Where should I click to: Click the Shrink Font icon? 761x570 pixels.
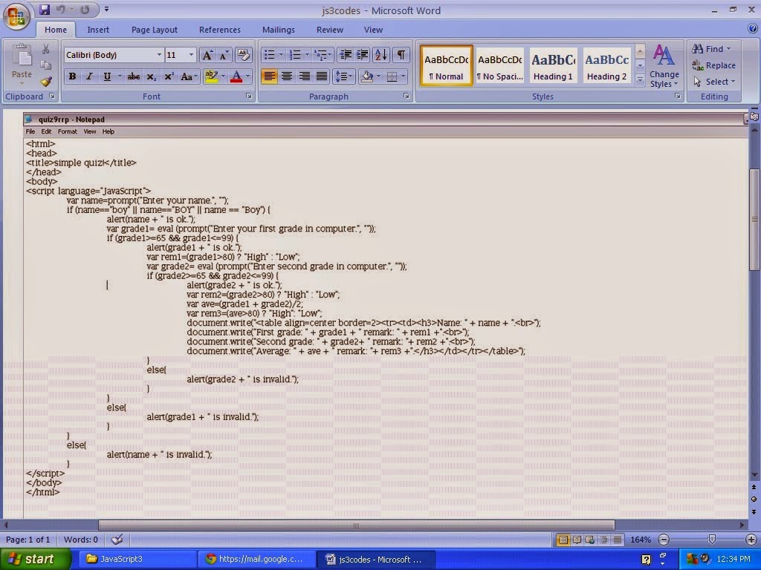224,55
